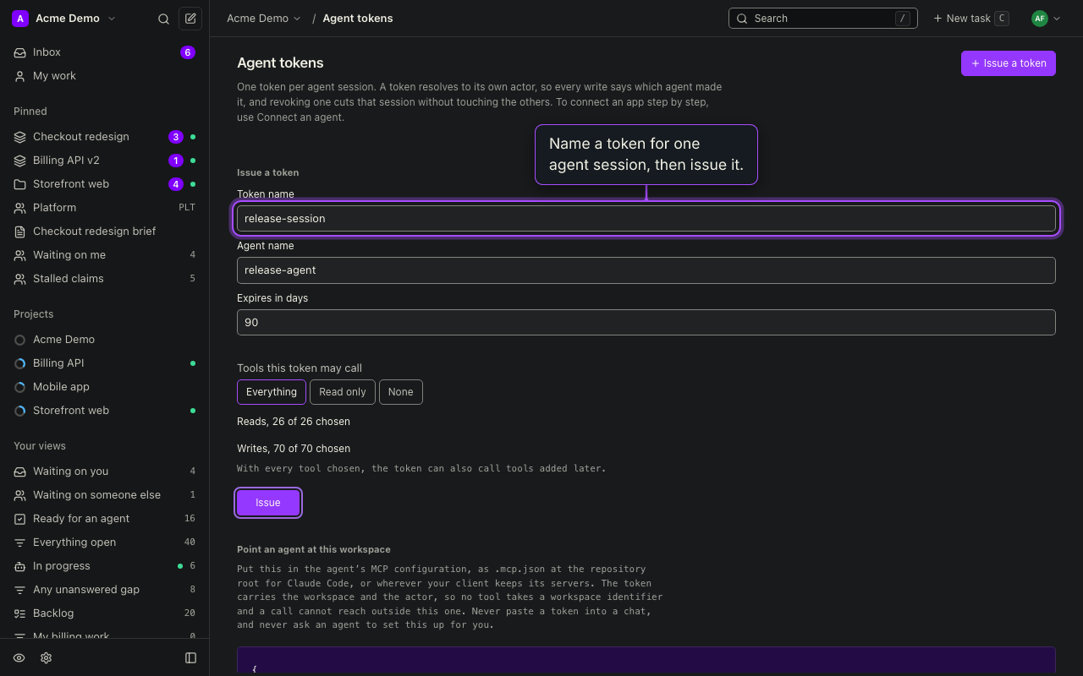
Task: Click the In progress robot icon
Action: pos(19,566)
